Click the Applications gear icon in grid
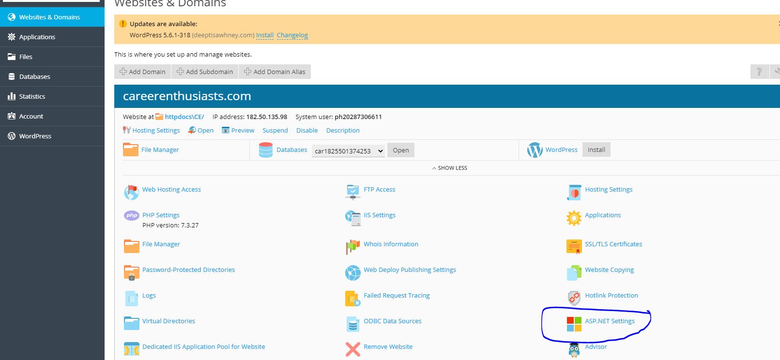 tap(574, 218)
